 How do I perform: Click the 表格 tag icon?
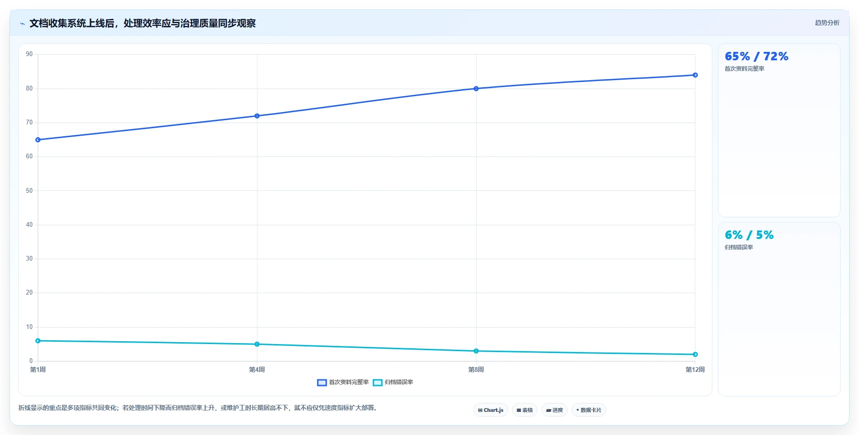[x=519, y=410]
